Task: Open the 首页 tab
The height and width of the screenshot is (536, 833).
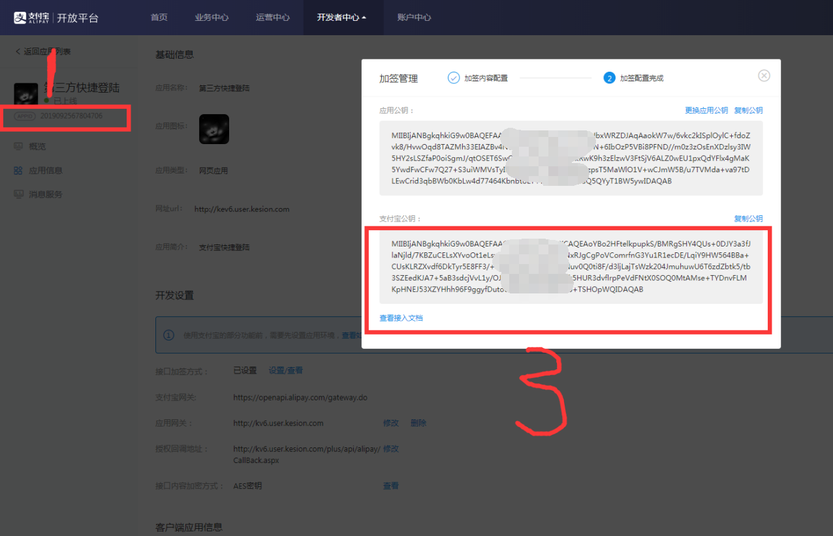Action: click(159, 18)
